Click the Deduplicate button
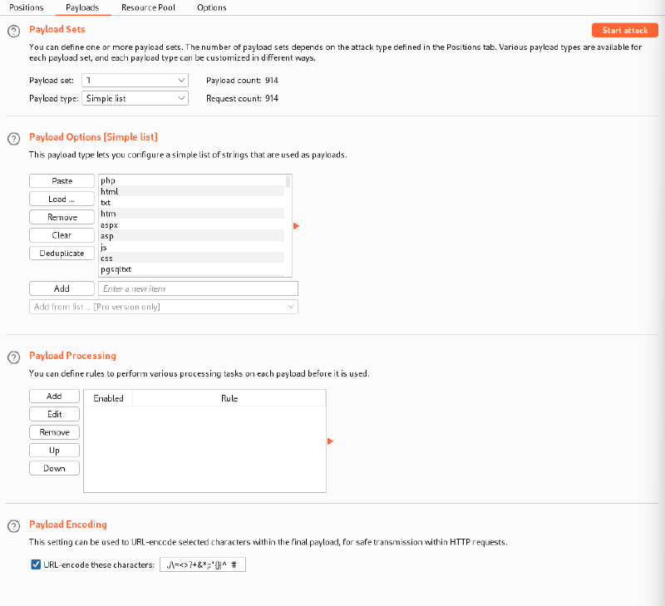This screenshot has width=665, height=606. [61, 253]
